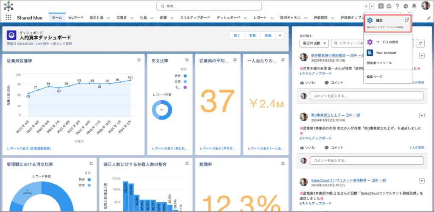The height and width of the screenshot is (212, 434).
Task: Open レポートの表示 (男女比 link
Action: [x=170, y=148]
